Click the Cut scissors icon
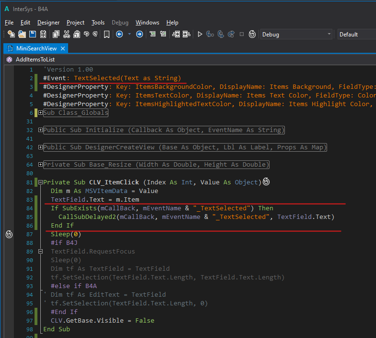Viewport: 376px width, 338px height. coord(66,34)
